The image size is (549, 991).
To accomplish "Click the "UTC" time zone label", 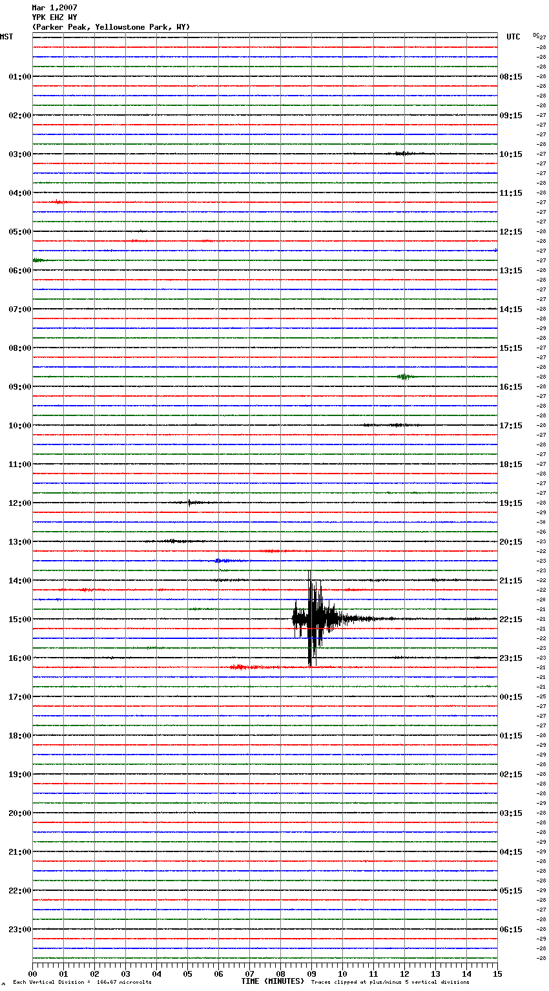I will [x=513, y=37].
